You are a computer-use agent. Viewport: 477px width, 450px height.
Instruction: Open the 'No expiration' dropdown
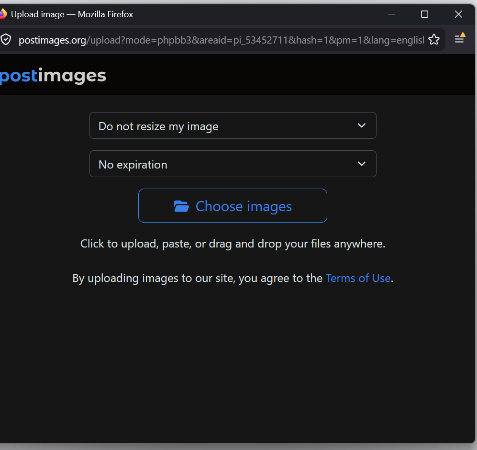tap(233, 164)
